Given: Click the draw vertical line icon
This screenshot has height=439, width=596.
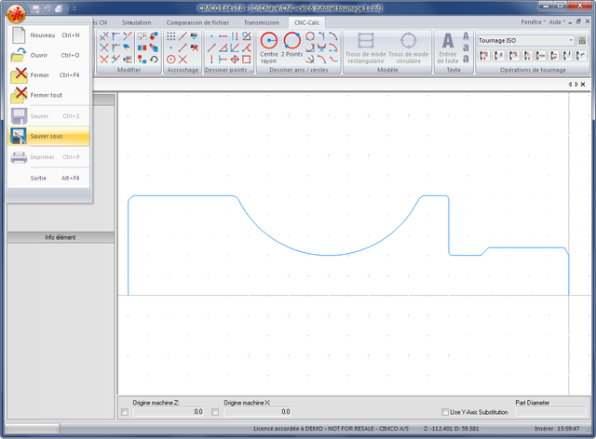Looking at the screenshot, I should [211, 60].
